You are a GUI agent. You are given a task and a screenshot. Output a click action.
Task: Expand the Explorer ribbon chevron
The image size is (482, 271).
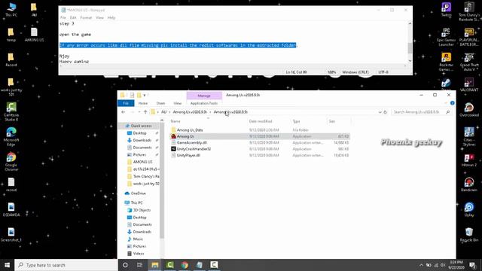click(x=446, y=103)
